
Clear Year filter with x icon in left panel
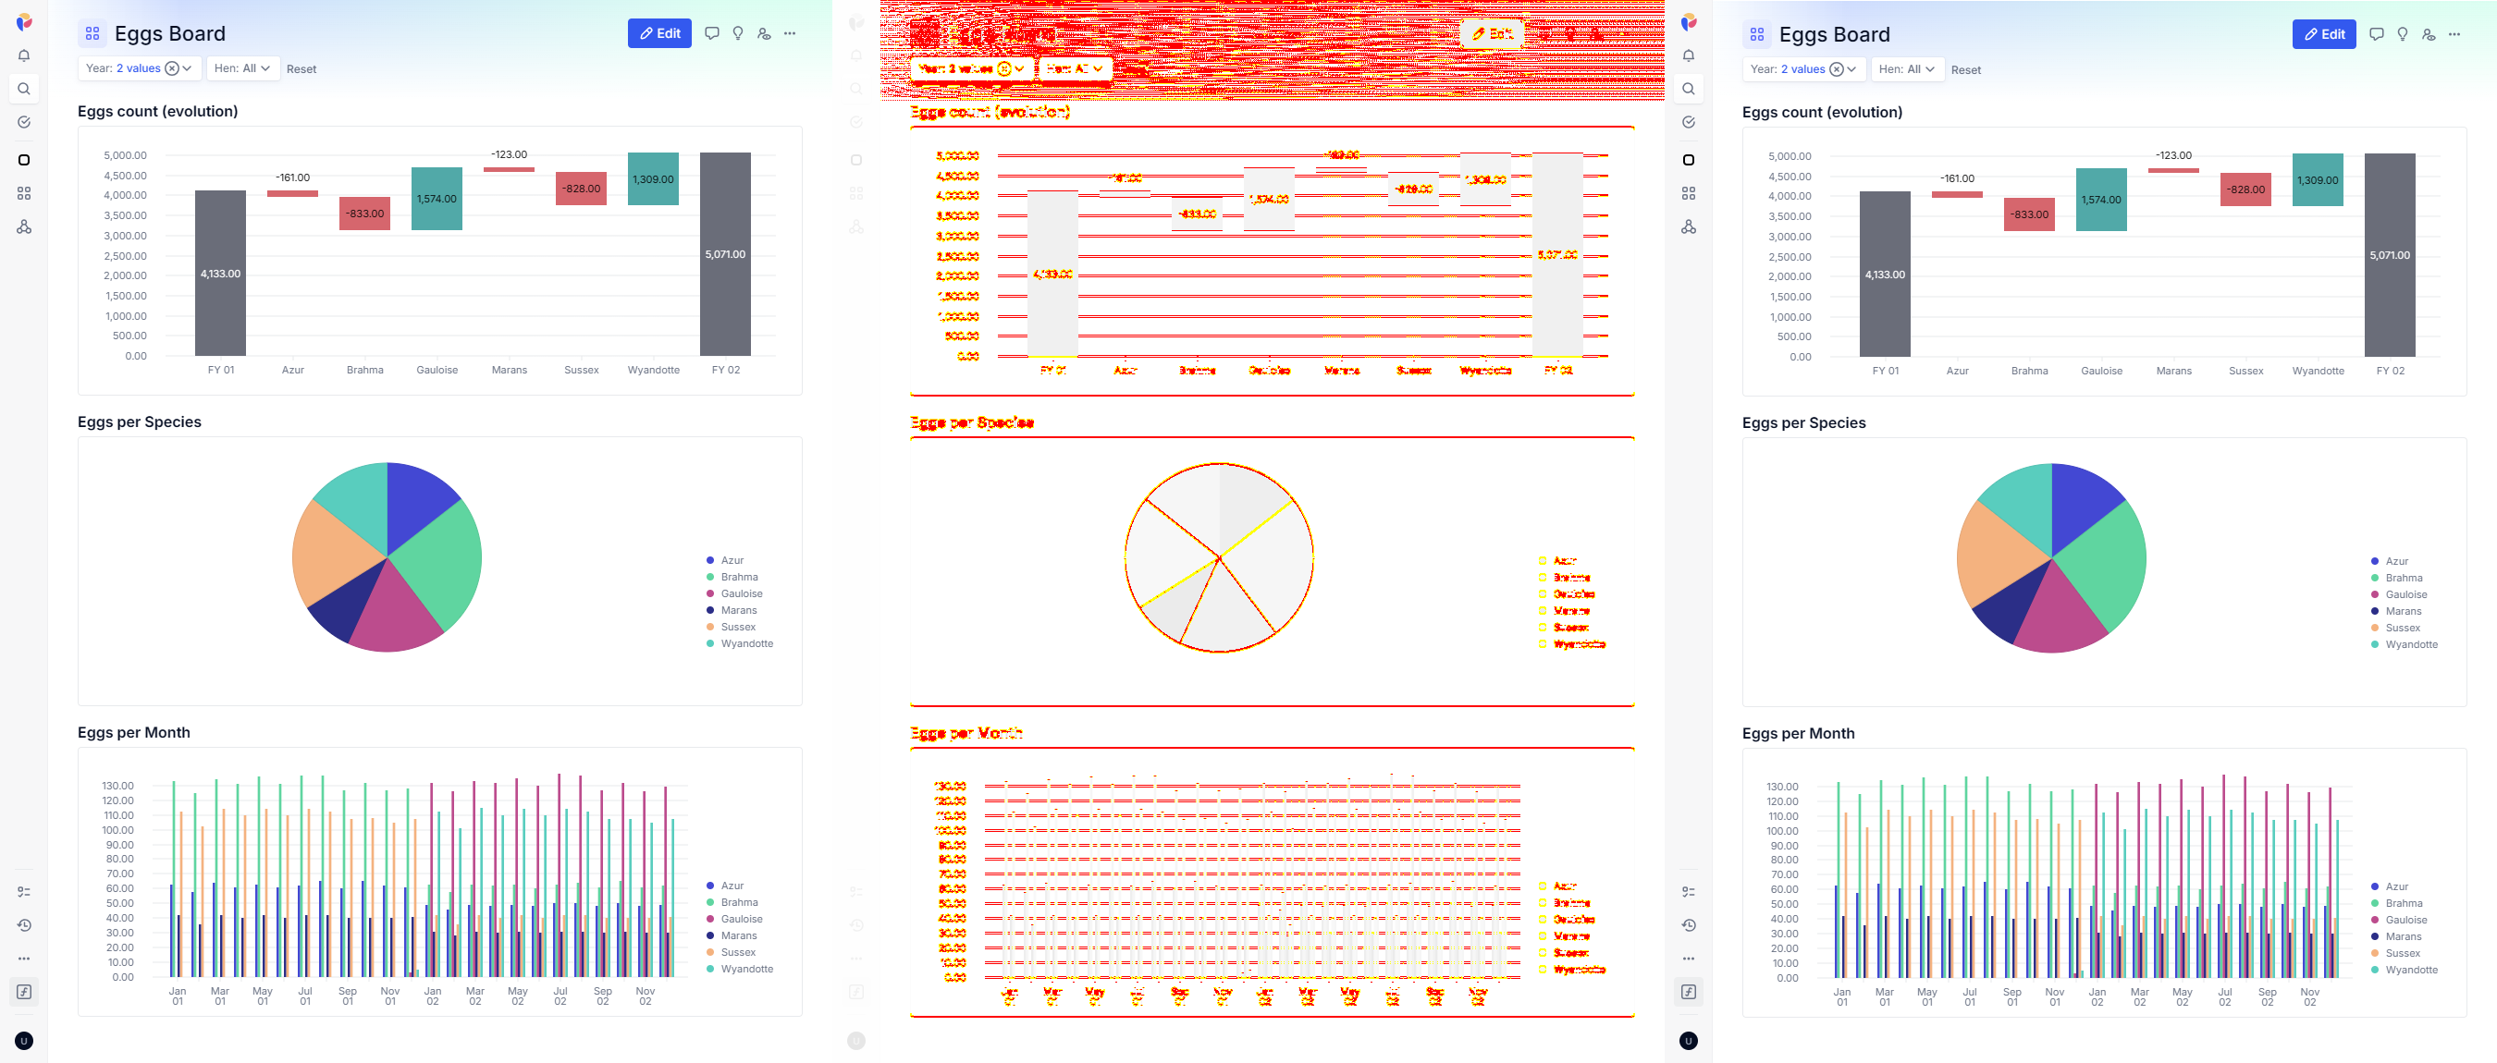click(x=172, y=68)
